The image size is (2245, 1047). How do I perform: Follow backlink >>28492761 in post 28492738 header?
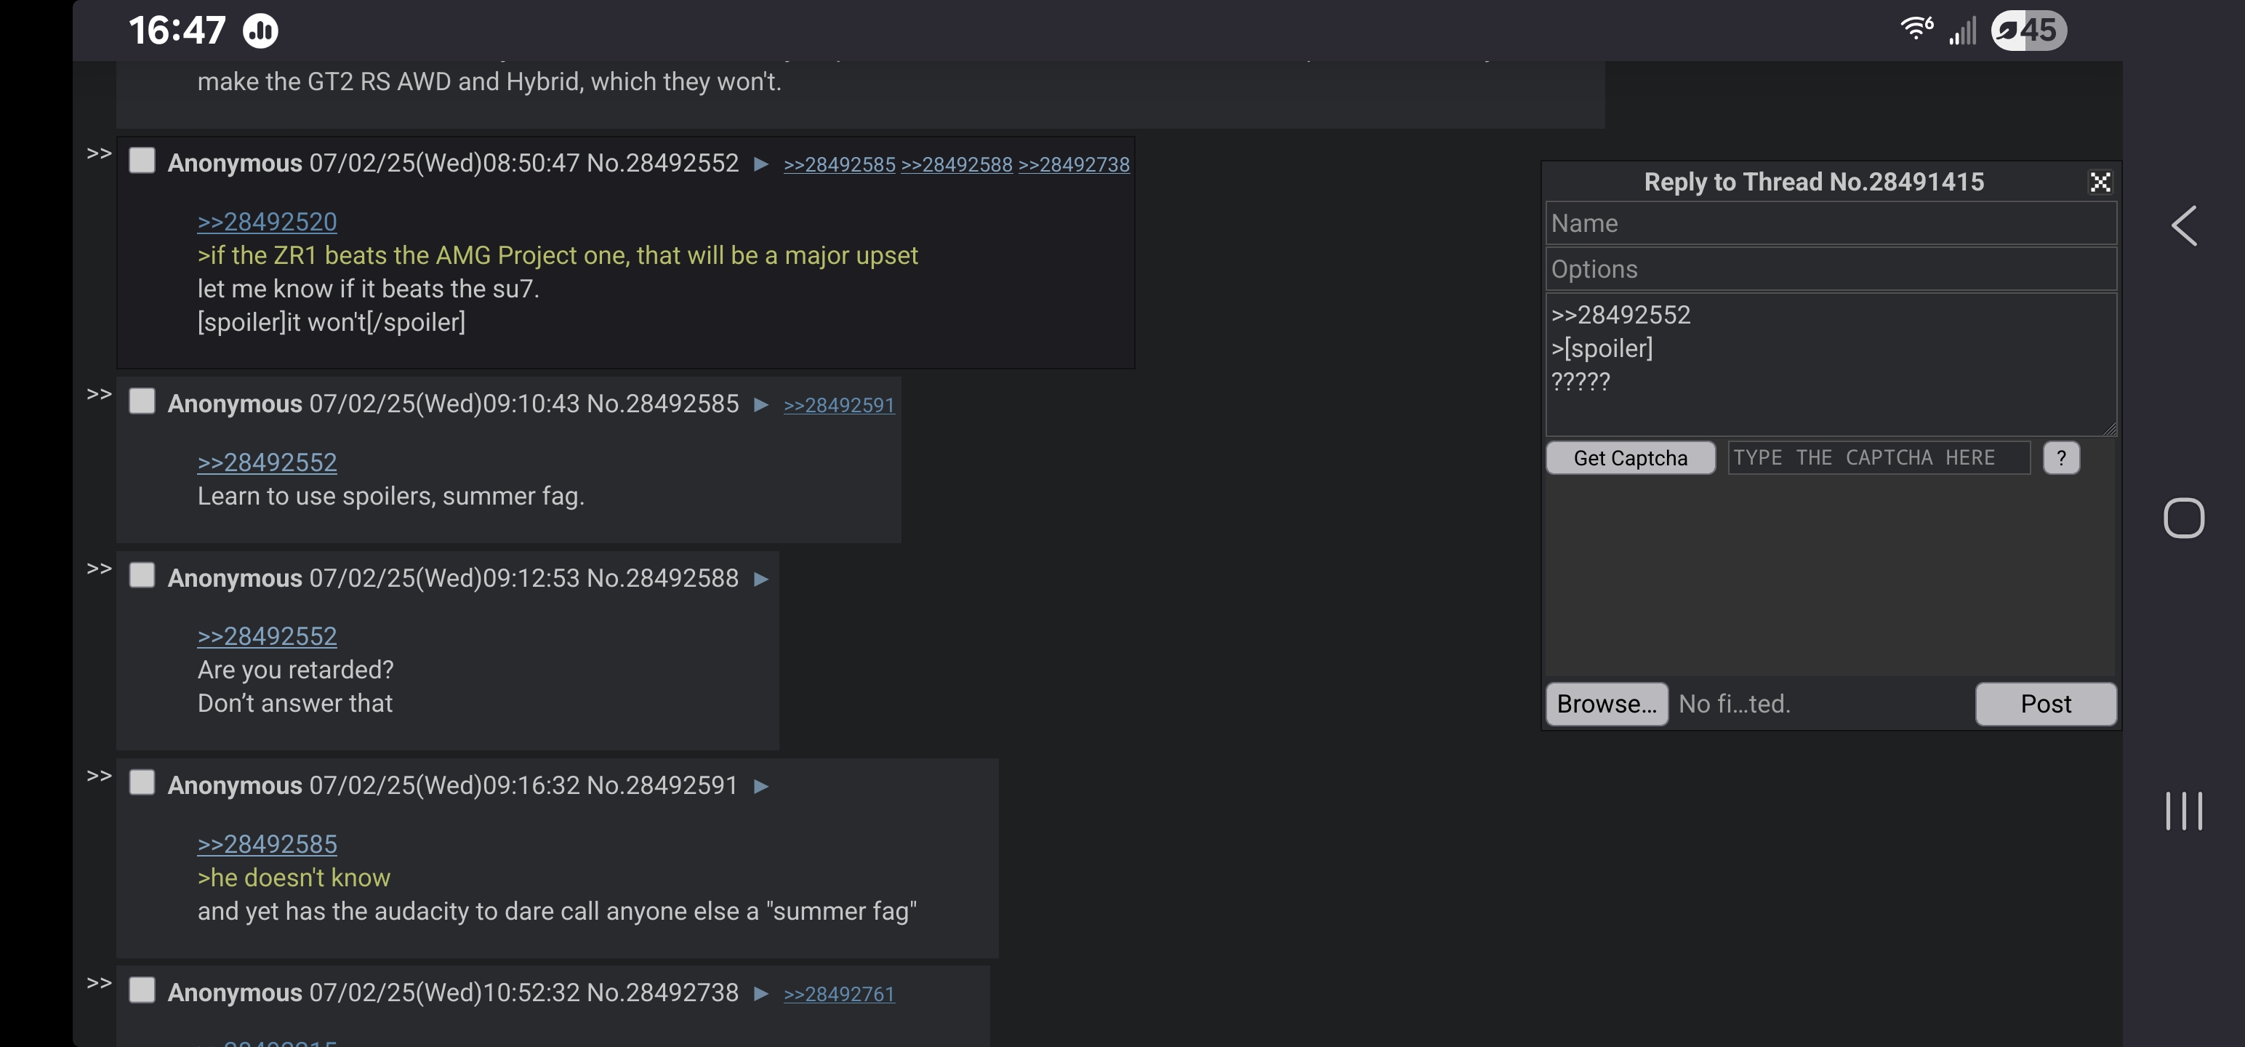pyautogui.click(x=839, y=995)
